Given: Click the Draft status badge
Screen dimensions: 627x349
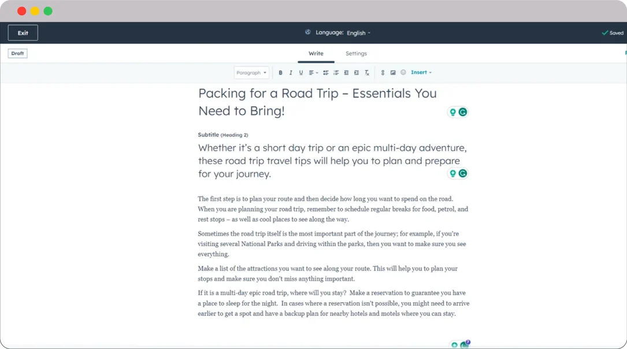Looking at the screenshot, I should click(x=17, y=53).
